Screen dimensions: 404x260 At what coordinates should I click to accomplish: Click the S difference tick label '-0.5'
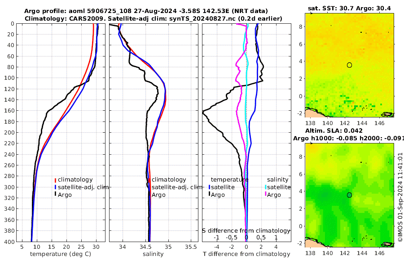231,237
